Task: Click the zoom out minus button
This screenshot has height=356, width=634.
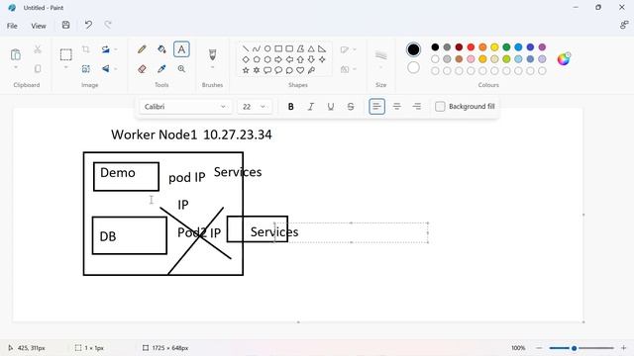Action: coord(539,347)
